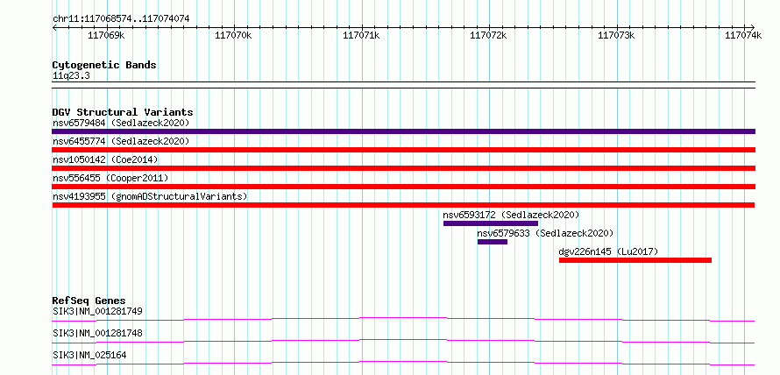Click the 117069k ruler tick label
This screenshot has width=780, height=375.
(x=106, y=35)
